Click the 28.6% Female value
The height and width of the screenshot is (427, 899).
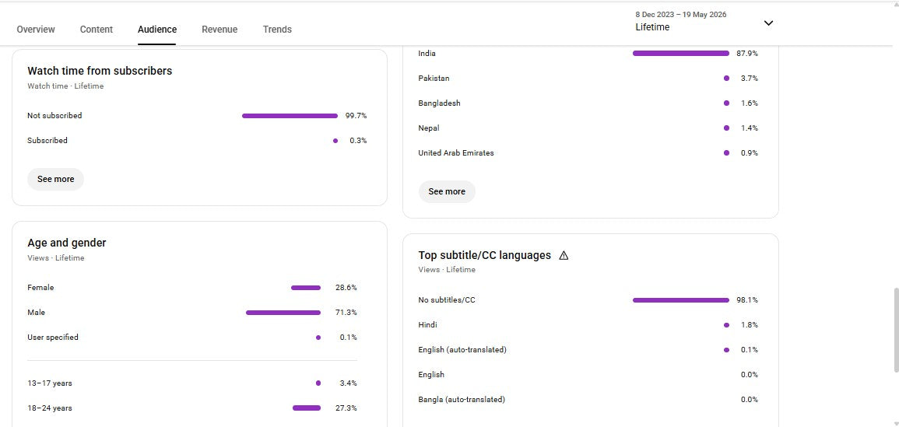point(346,288)
